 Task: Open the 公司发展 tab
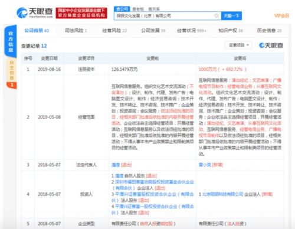(153, 31)
